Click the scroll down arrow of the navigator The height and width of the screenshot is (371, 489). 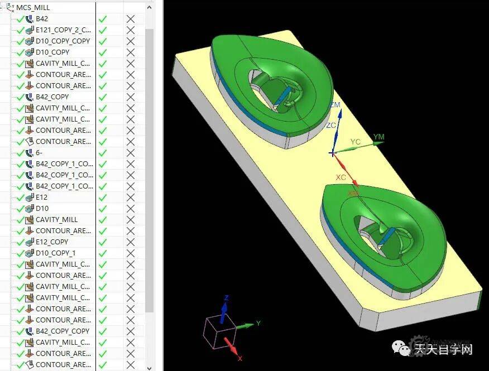(149, 367)
